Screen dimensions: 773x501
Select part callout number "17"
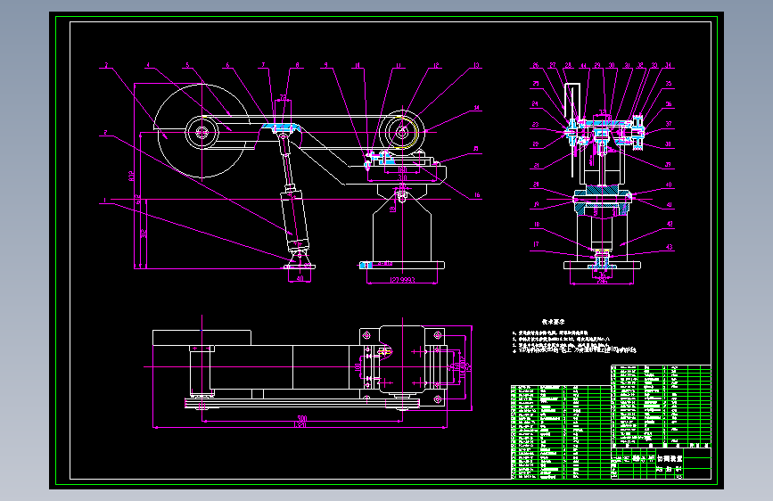[536, 243]
